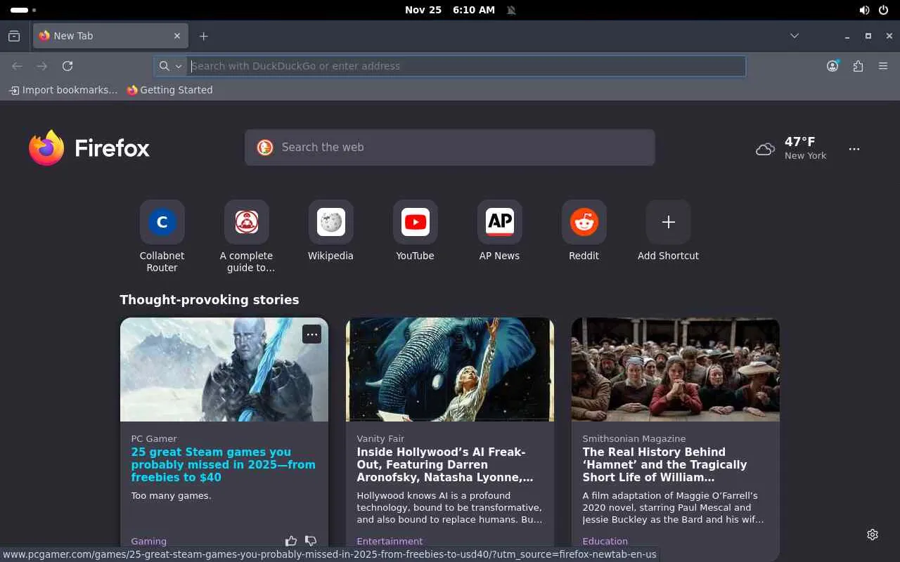Open the system clock and calendar
900x562 pixels.
point(450,10)
